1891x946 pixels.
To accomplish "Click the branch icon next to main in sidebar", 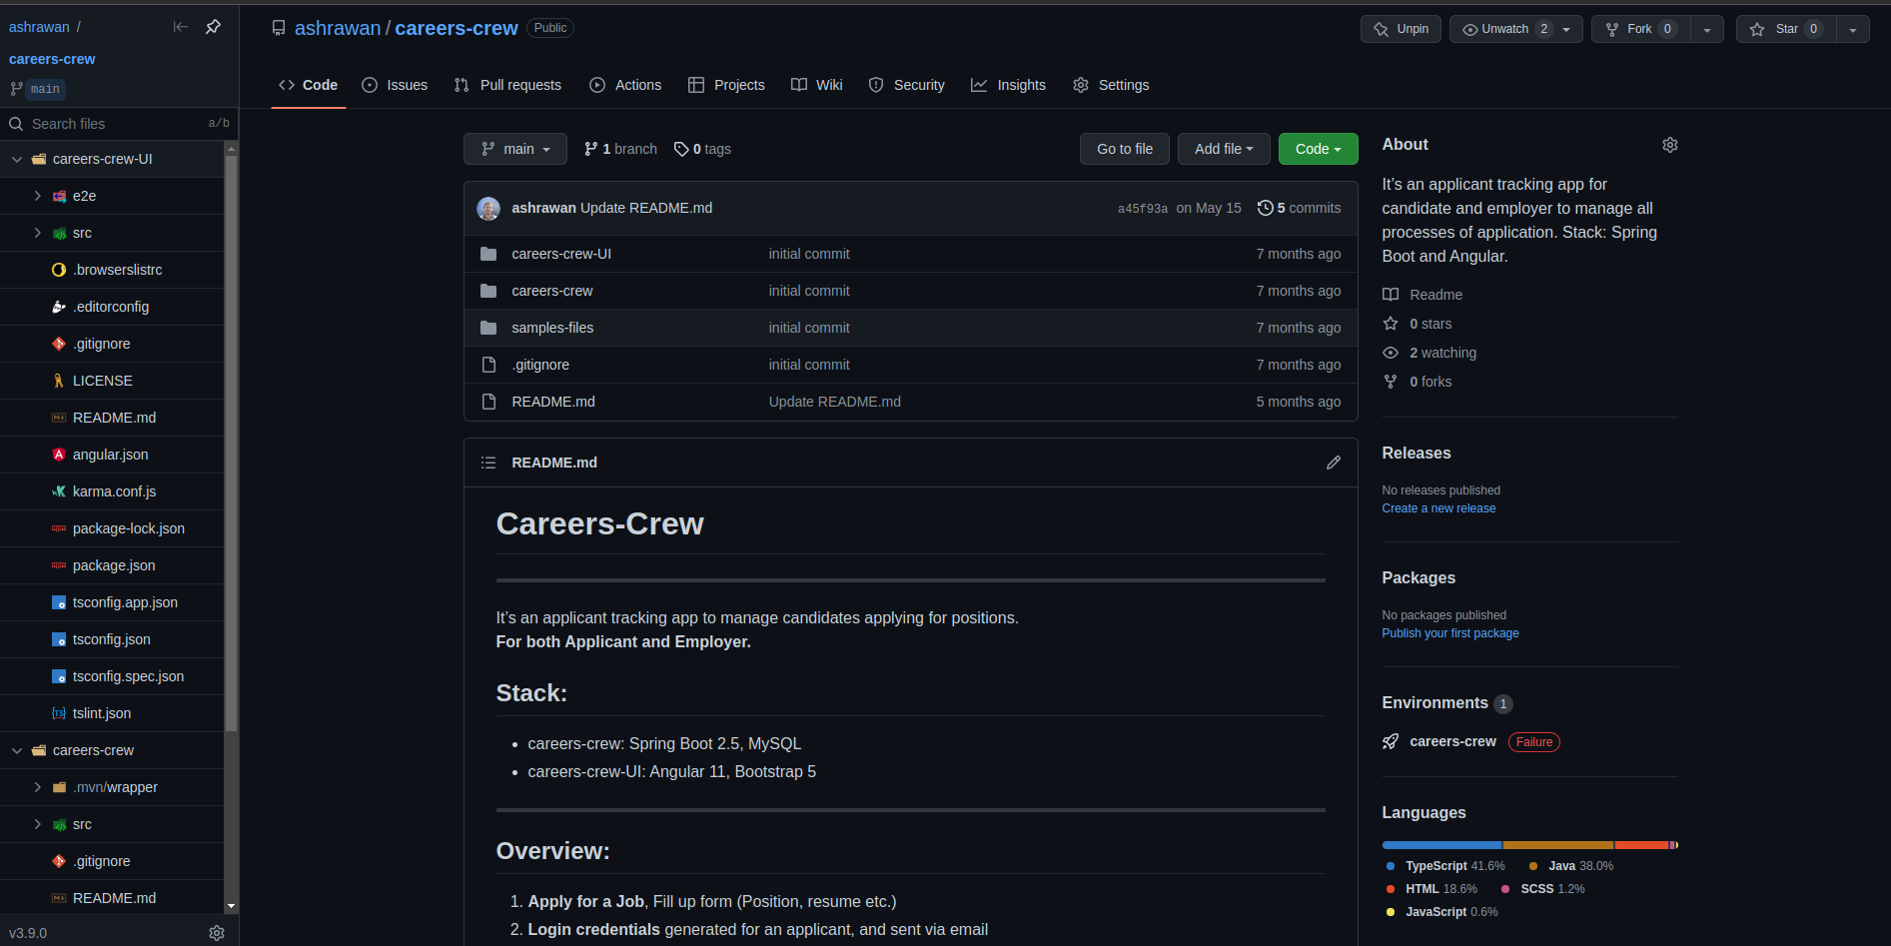I will [16, 89].
